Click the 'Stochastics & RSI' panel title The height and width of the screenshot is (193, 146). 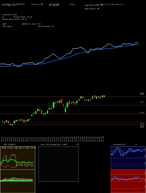coord(125,144)
